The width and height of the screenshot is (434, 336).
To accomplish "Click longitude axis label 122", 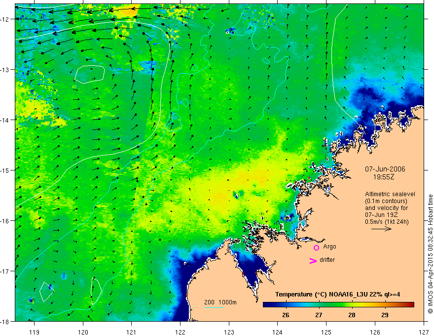I will pos(180,332).
